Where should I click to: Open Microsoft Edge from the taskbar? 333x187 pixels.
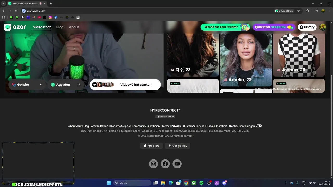pos(171,183)
